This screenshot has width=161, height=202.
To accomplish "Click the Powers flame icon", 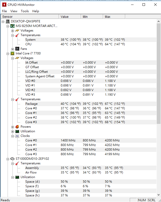I will click(17, 127).
